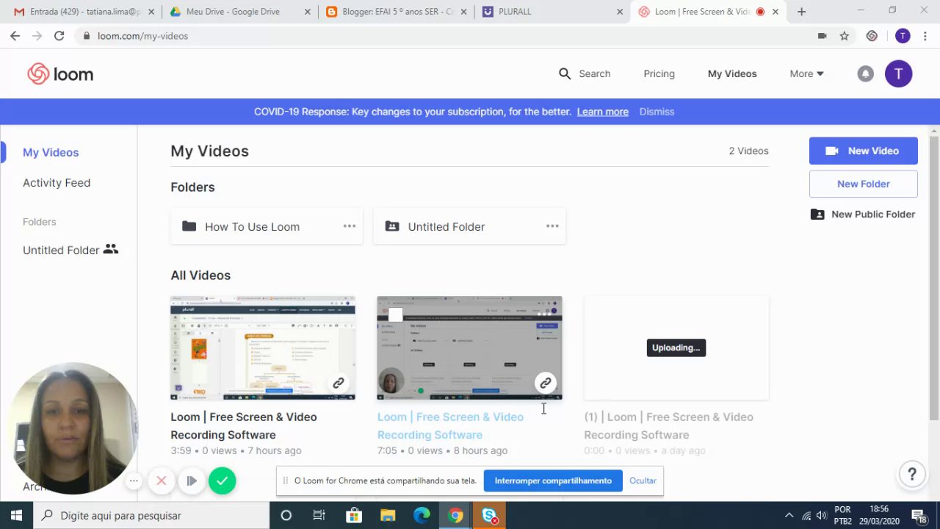Open the notifications bell

click(x=866, y=73)
